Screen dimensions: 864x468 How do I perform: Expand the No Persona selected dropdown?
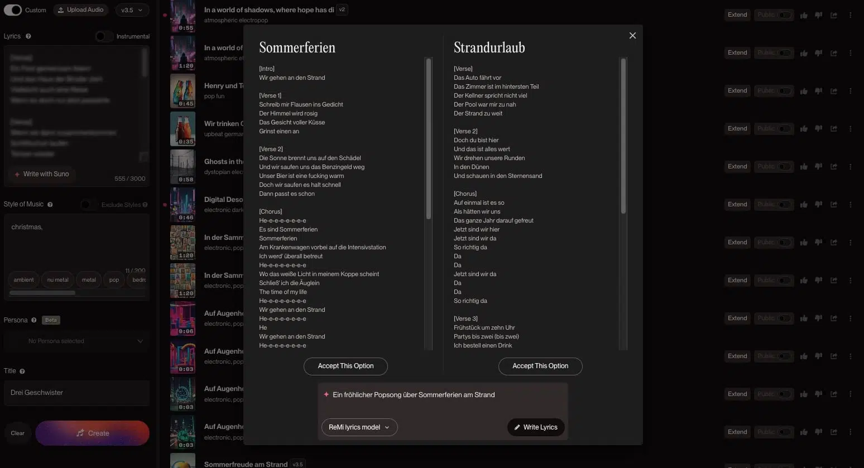tap(76, 341)
